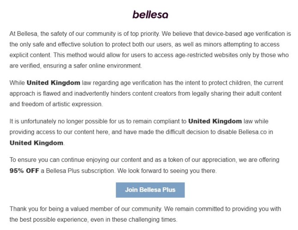Click the bellesa logo at top

point(150,14)
